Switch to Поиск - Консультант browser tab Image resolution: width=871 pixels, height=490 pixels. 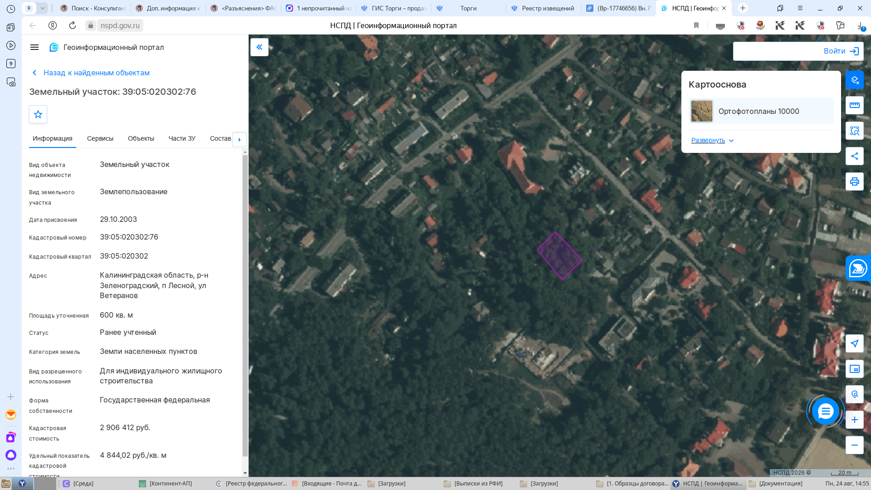pos(93,8)
